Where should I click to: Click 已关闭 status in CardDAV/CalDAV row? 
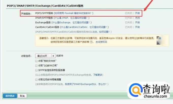128,27
